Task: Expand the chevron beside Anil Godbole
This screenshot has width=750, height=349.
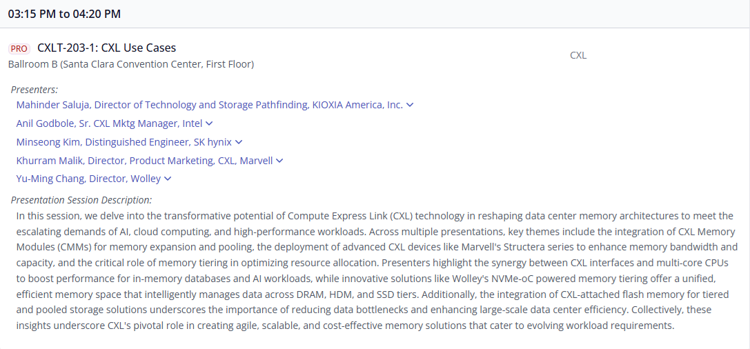Action: [209, 123]
